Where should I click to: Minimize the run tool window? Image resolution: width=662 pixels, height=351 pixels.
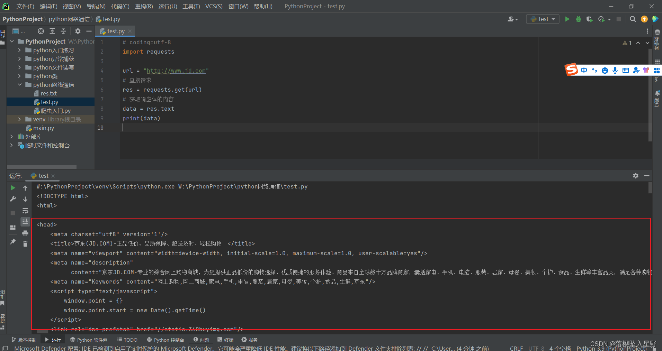coord(647,176)
